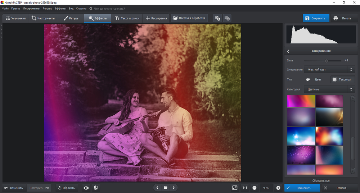Switch to the Ретушь tab

pos(71,18)
